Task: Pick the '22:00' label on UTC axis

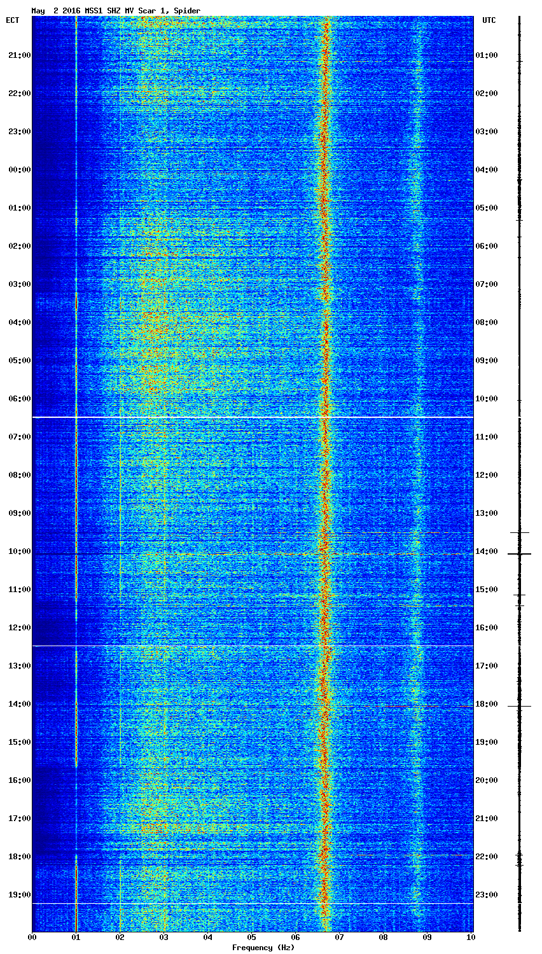Action: click(487, 857)
